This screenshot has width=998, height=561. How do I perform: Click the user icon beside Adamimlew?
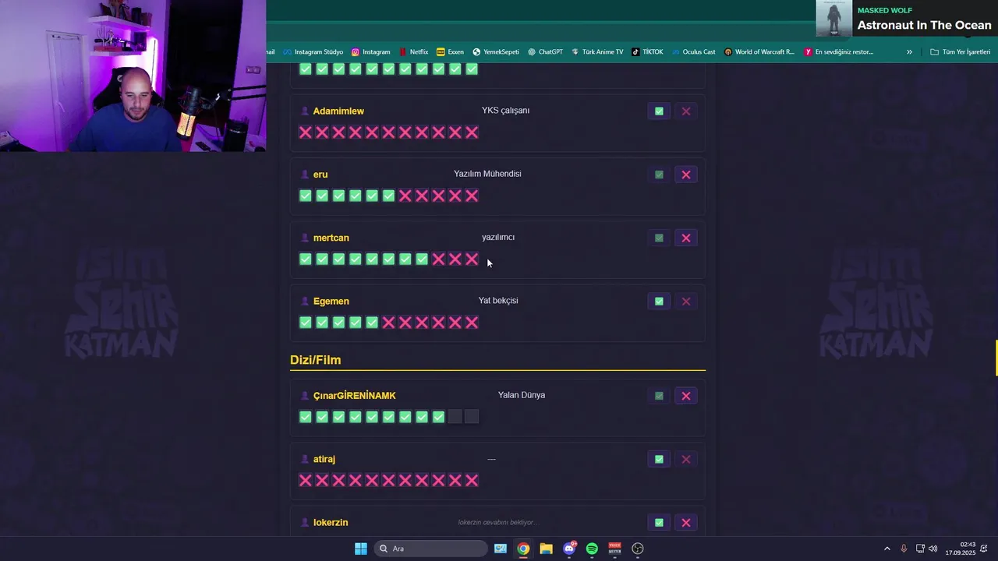pyautogui.click(x=305, y=111)
